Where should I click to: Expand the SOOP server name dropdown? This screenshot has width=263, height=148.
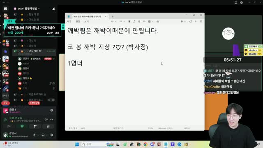coord(28,9)
